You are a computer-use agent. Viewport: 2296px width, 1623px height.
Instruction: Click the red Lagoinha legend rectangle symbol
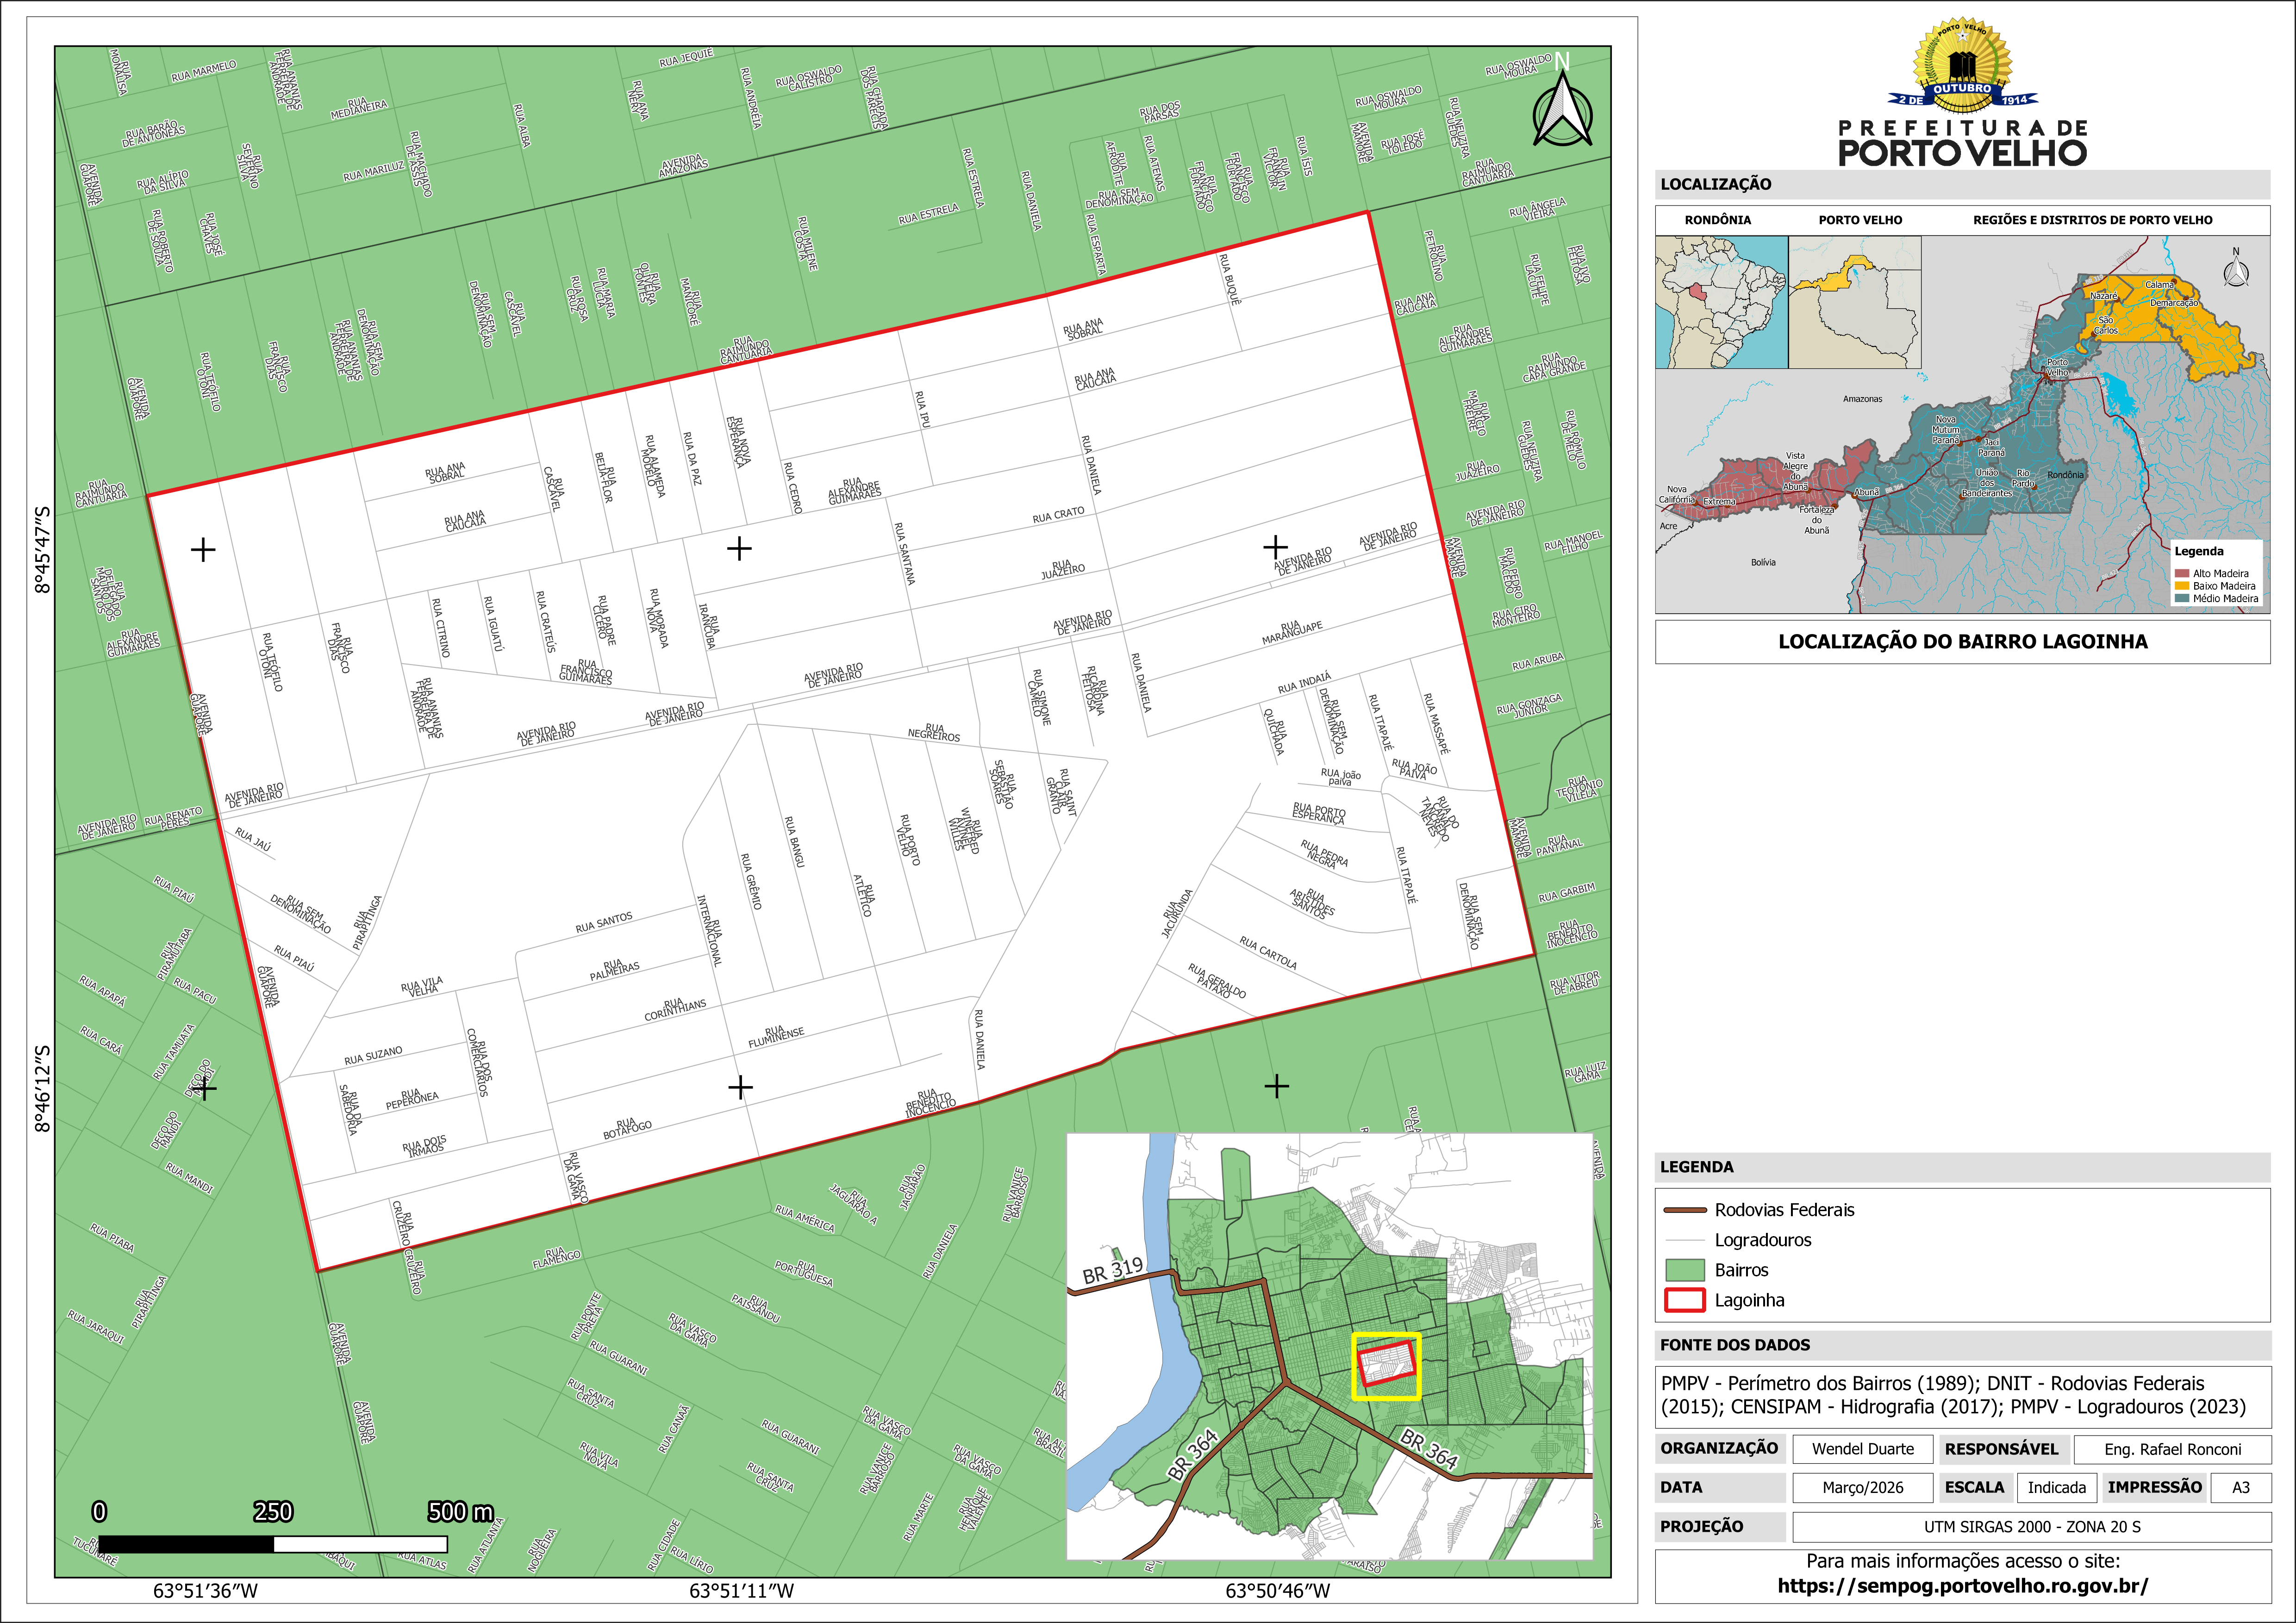click(1684, 1300)
